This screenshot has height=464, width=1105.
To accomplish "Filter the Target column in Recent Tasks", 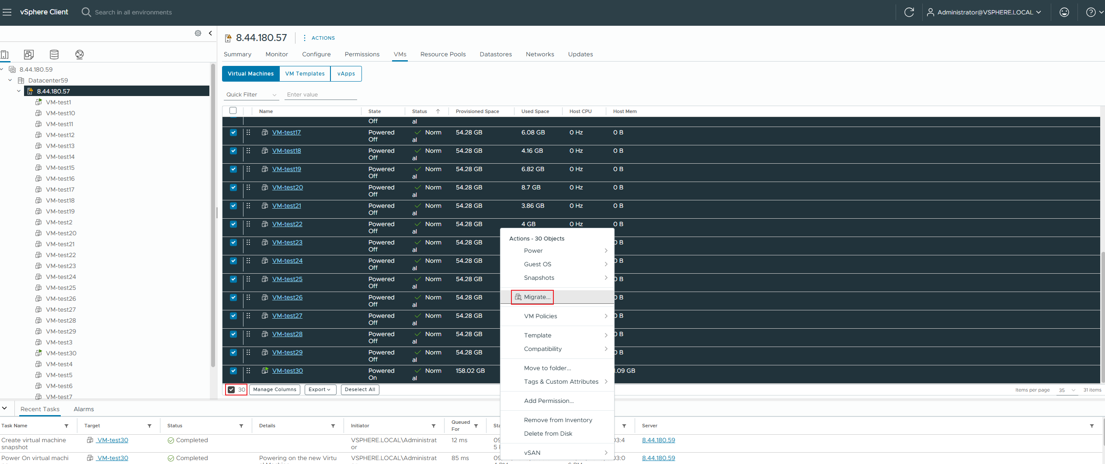I will 149,426.
